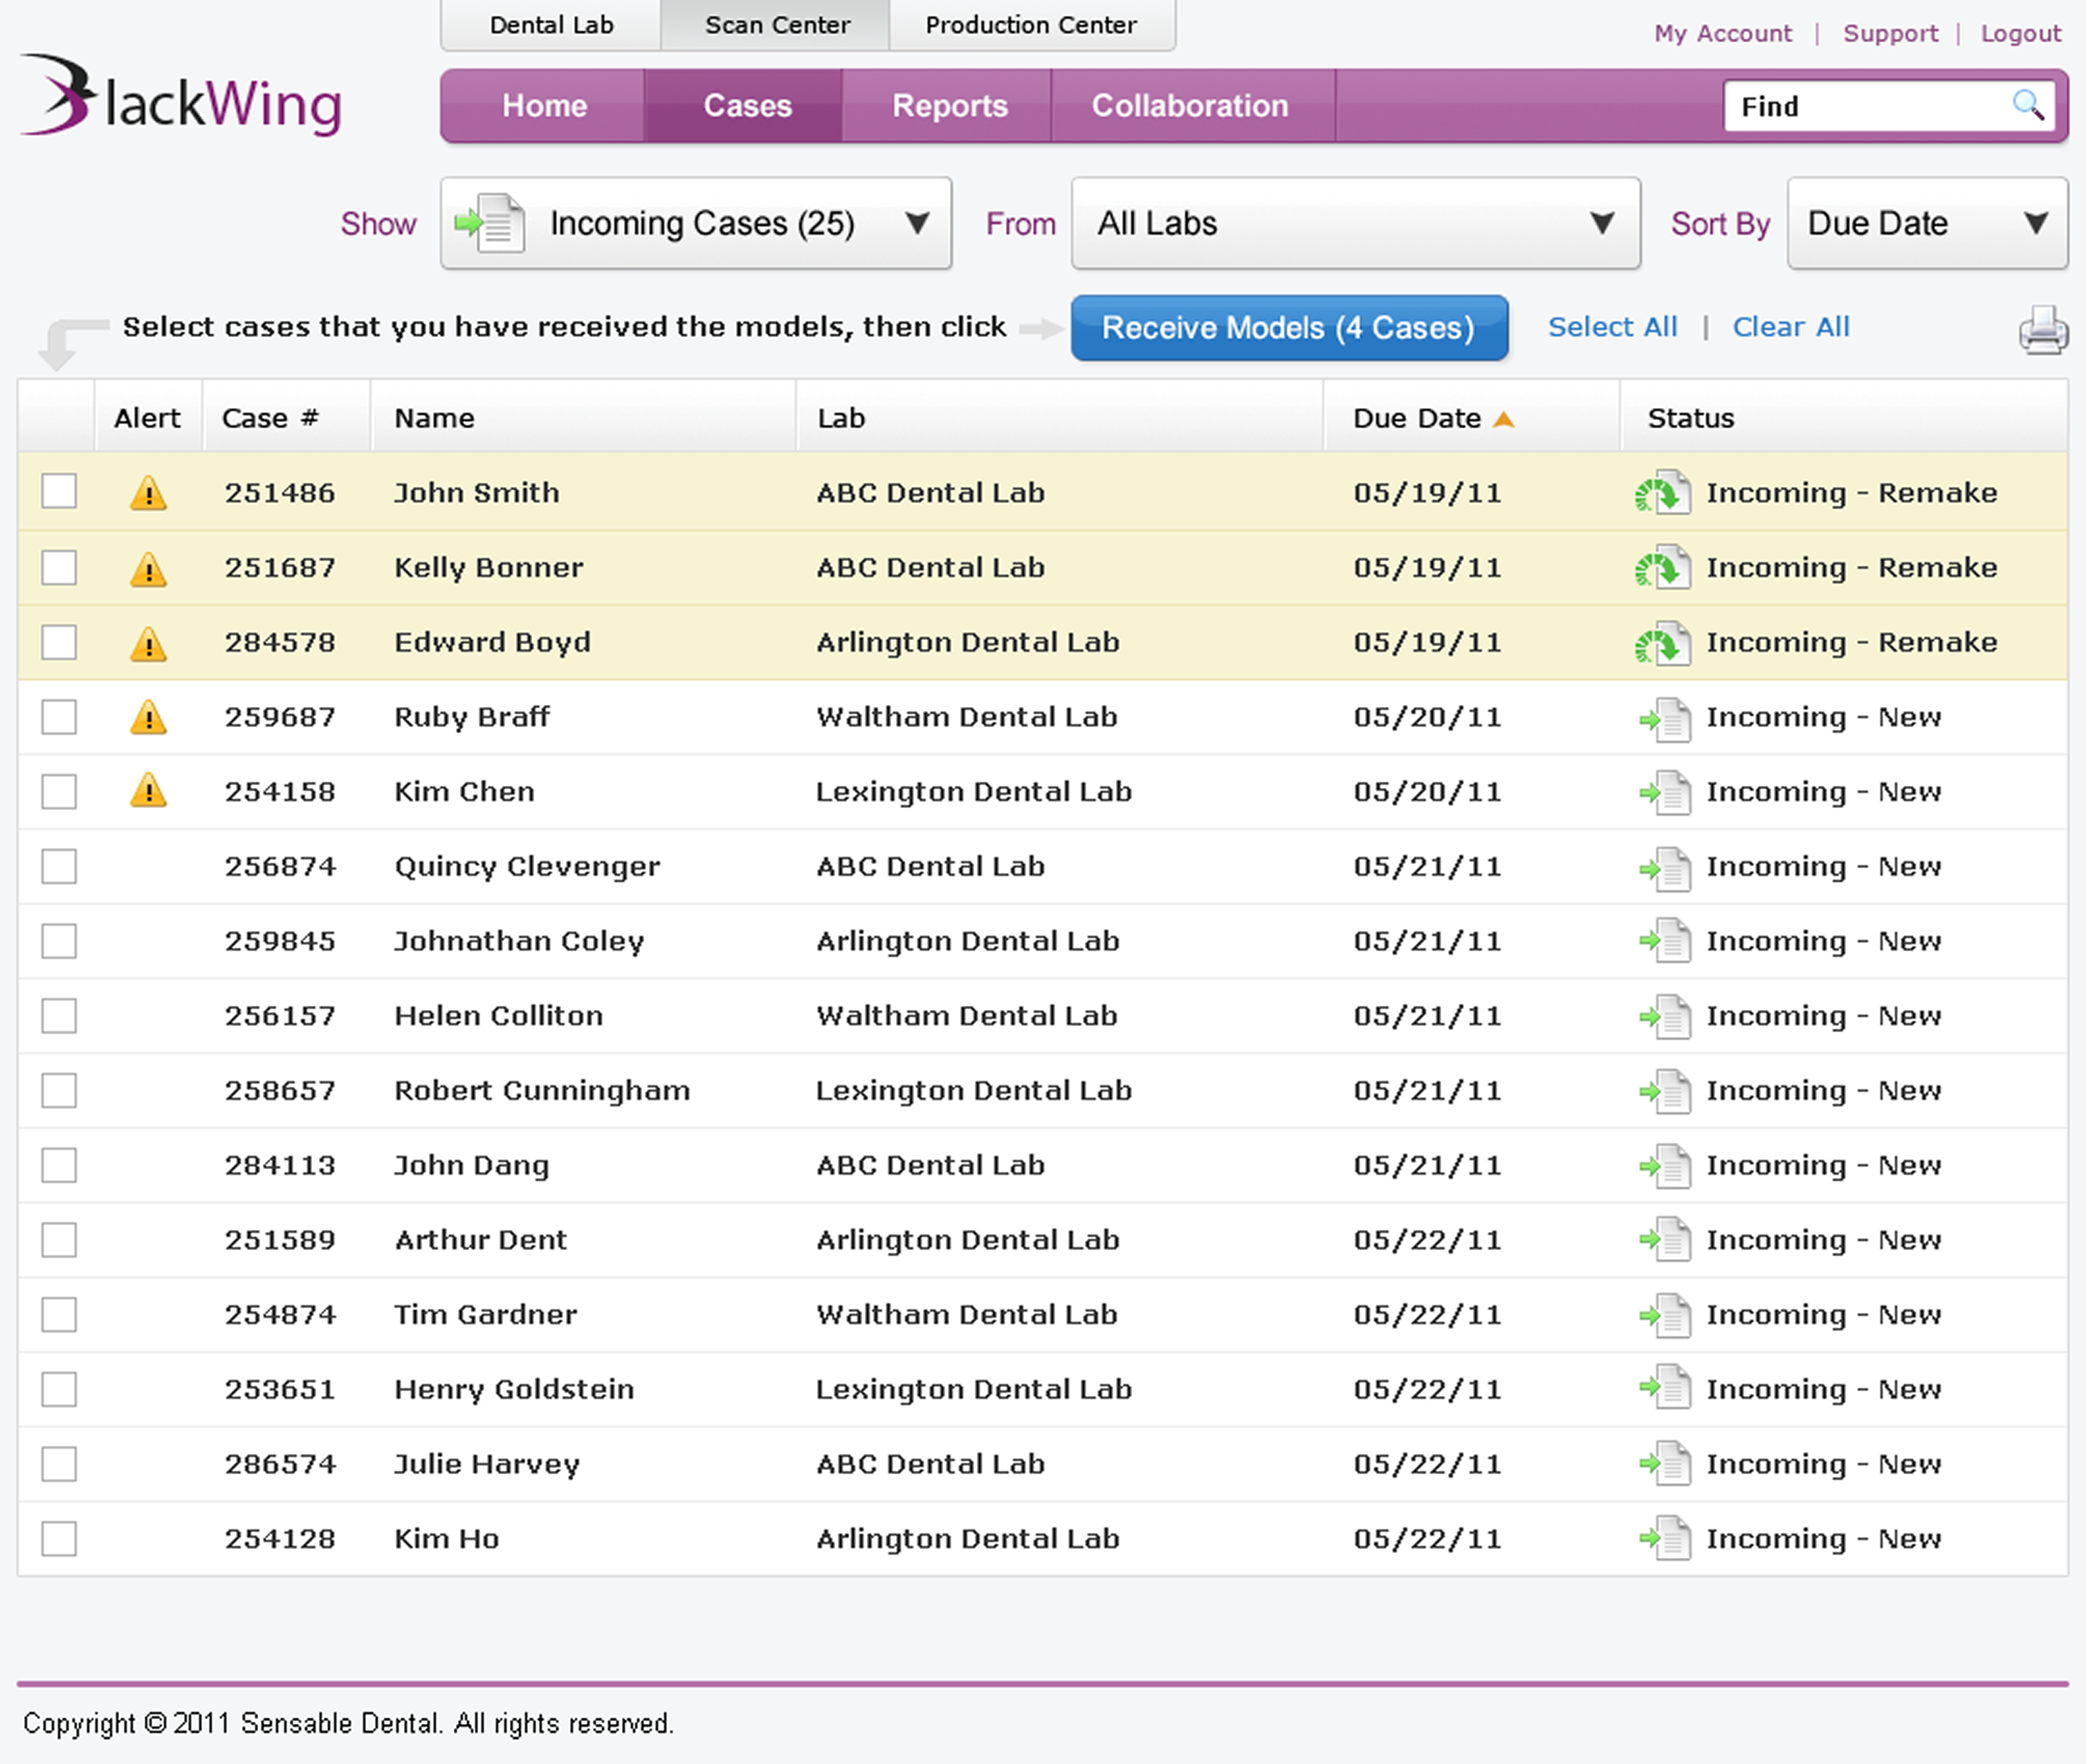2086x1764 pixels.
Task: Click the Select All link
Action: (1612, 327)
